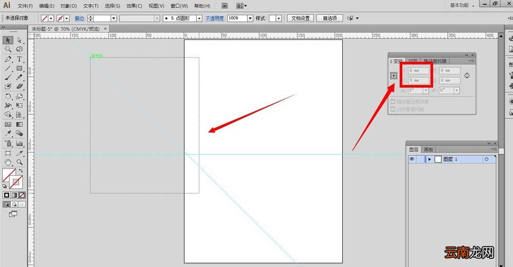The width and height of the screenshot is (513, 267).
Task: Click the target circle of 图层 1
Action: [x=486, y=159]
